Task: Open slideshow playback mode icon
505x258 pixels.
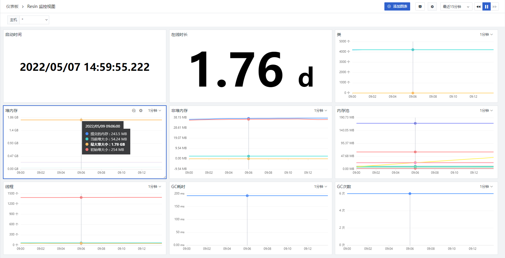Action: pos(420,6)
